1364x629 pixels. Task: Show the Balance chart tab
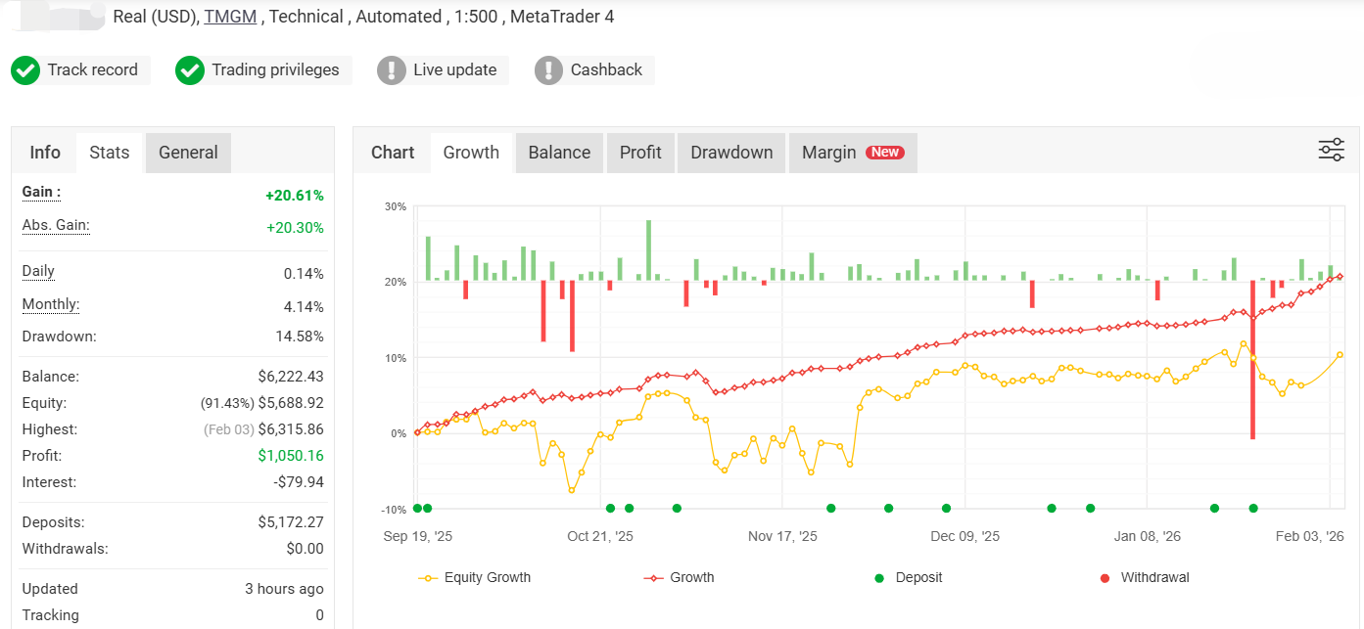pos(559,153)
